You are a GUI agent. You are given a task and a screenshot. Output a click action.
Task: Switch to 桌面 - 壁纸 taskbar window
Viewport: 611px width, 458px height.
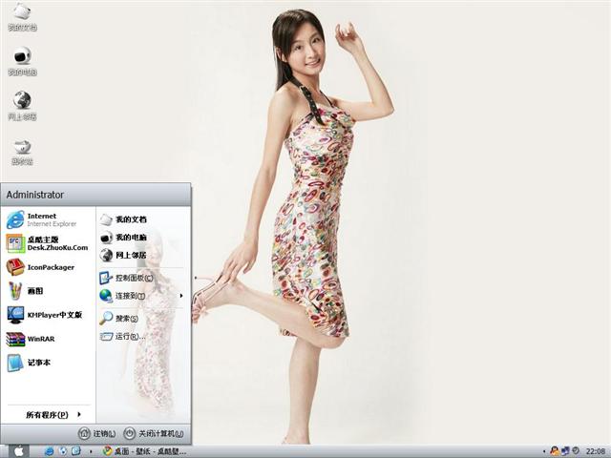(x=144, y=451)
